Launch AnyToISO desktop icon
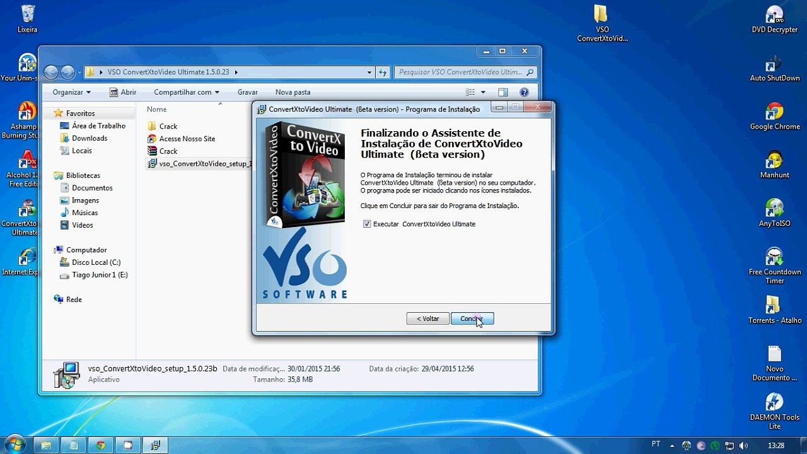 (x=774, y=214)
